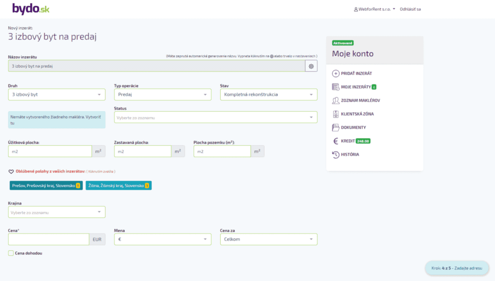Viewport: 495px width, 281px height.
Task: Select the Žilina, Žilinský kraj location tag
Action: point(118,186)
